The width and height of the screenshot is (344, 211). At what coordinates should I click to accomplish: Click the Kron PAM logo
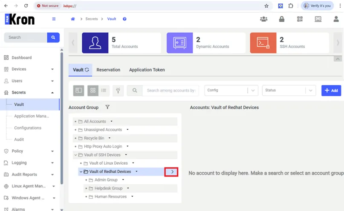[20, 19]
